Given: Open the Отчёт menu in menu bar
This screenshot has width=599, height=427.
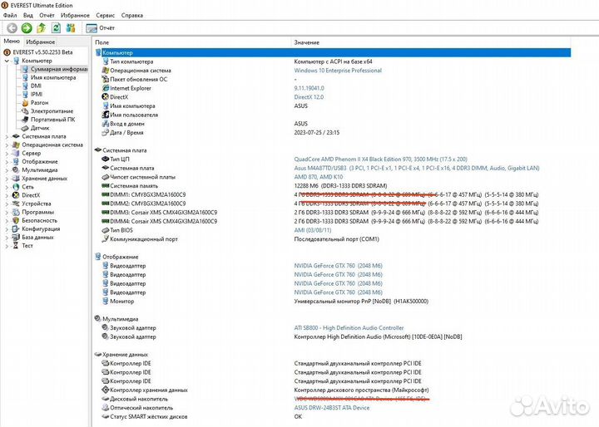Looking at the screenshot, I should pos(47,15).
